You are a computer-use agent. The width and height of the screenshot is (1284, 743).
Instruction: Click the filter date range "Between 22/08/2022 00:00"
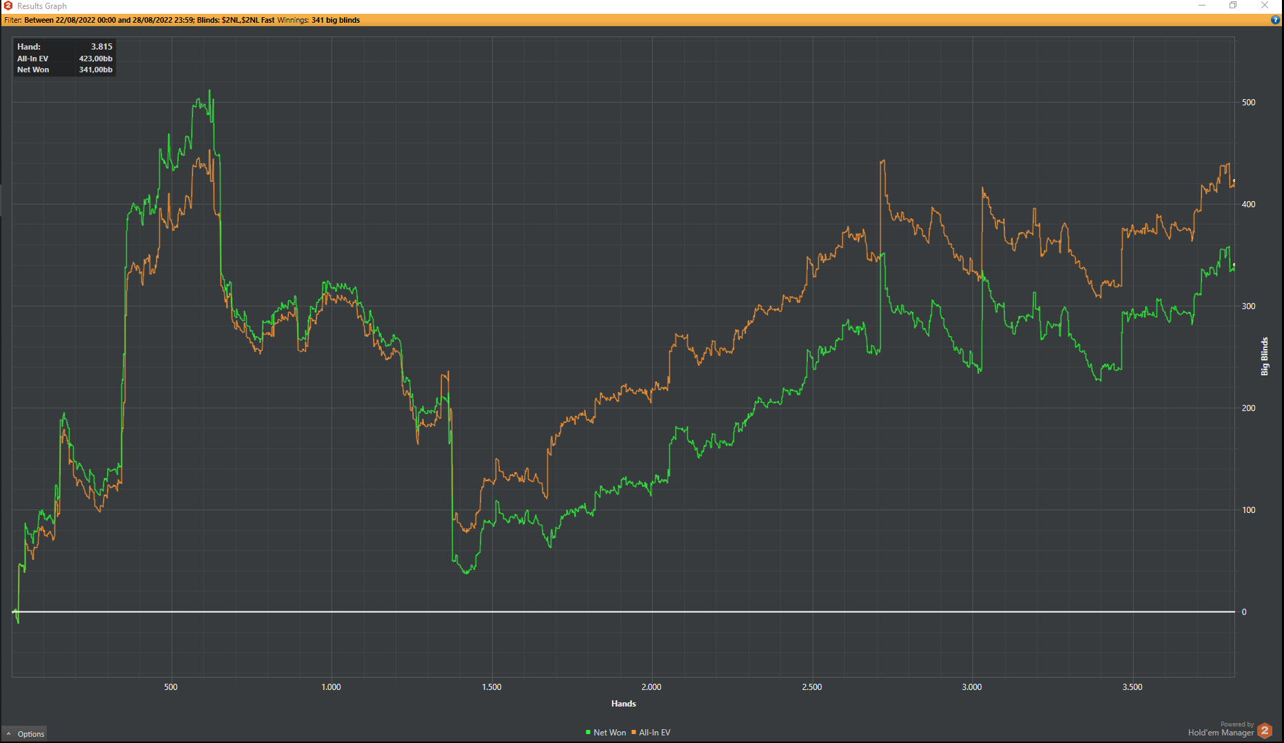(x=70, y=20)
